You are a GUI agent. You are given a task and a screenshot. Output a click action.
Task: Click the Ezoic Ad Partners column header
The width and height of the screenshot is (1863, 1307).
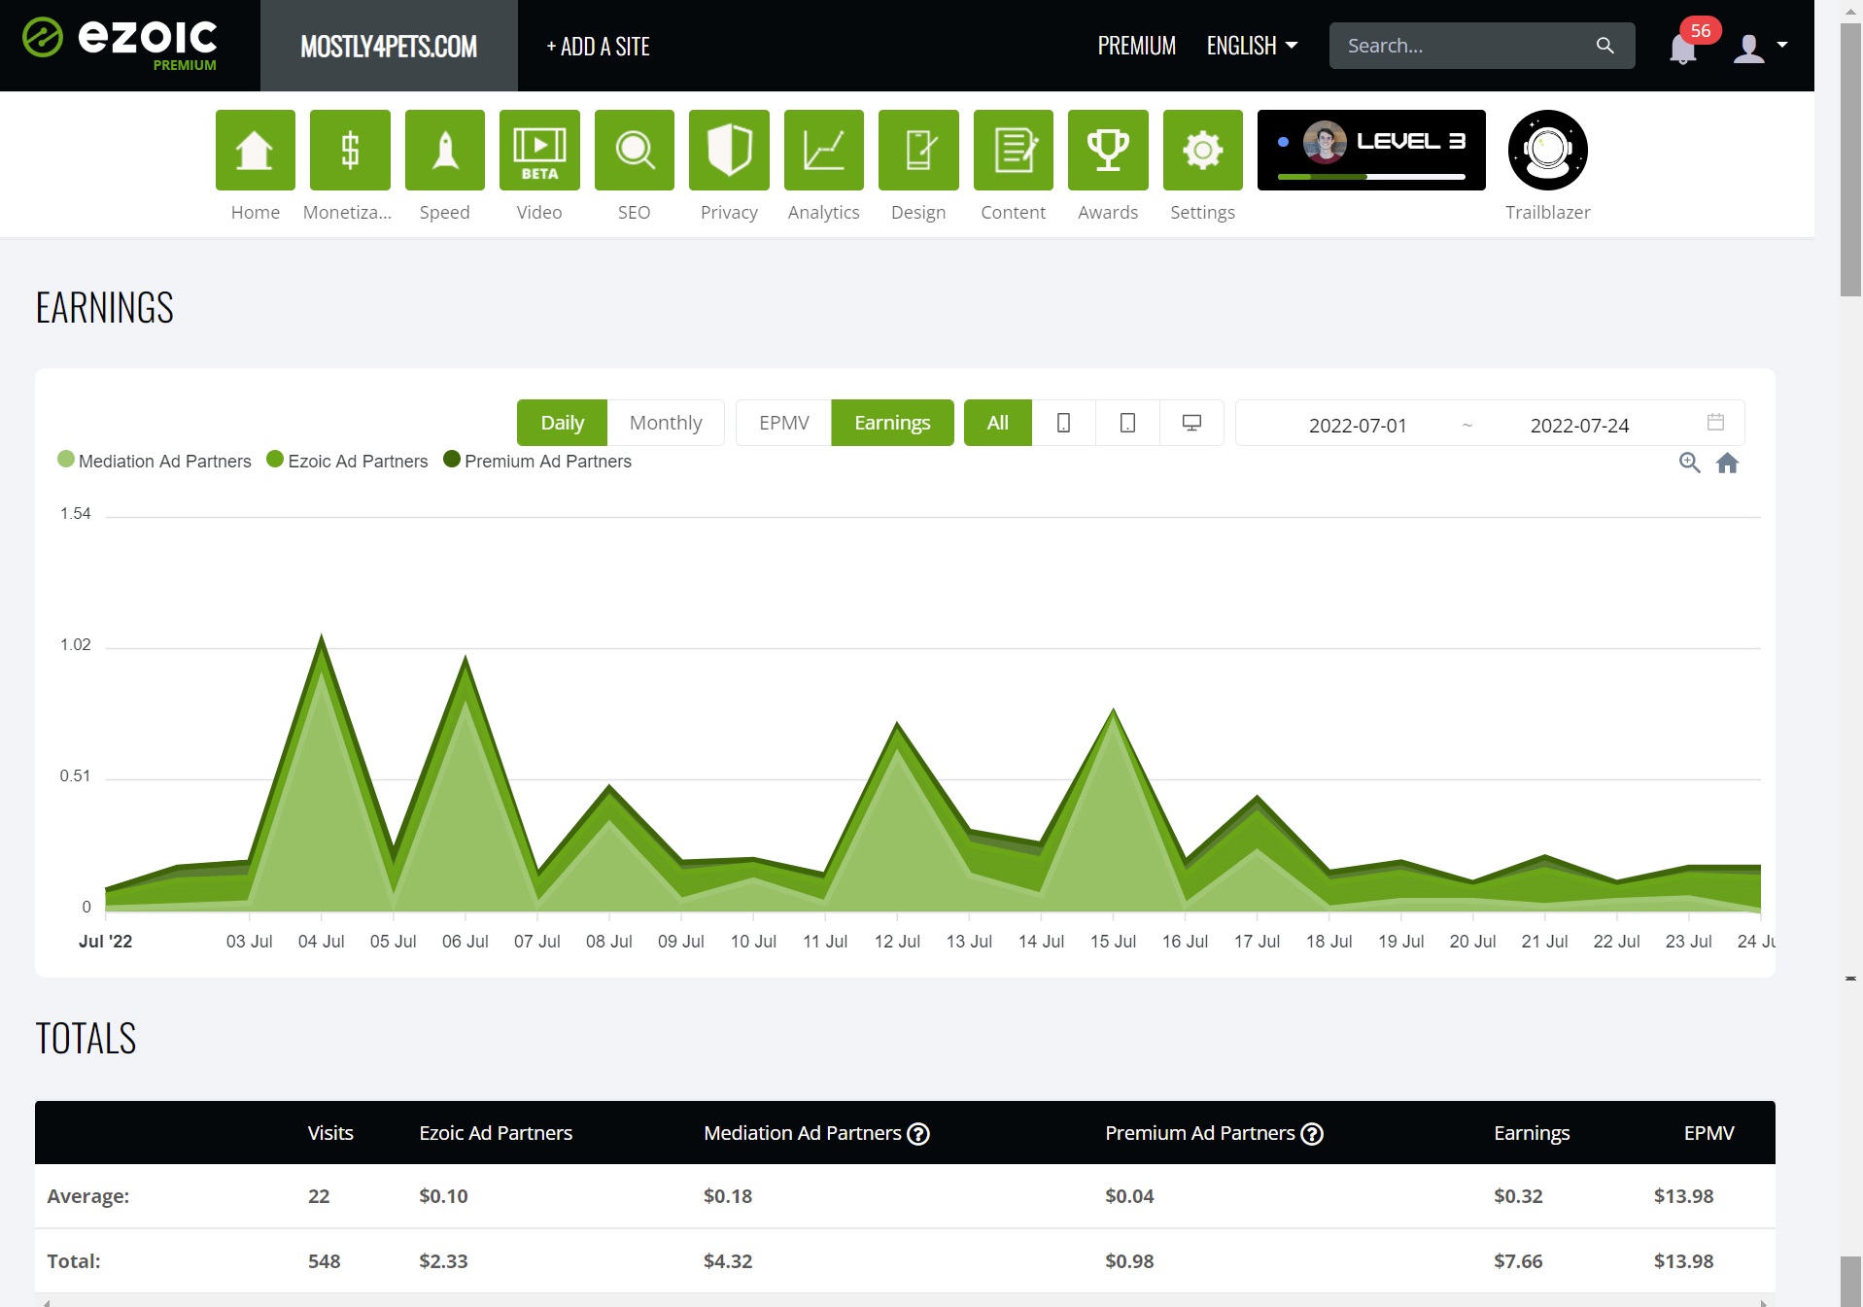click(x=496, y=1133)
